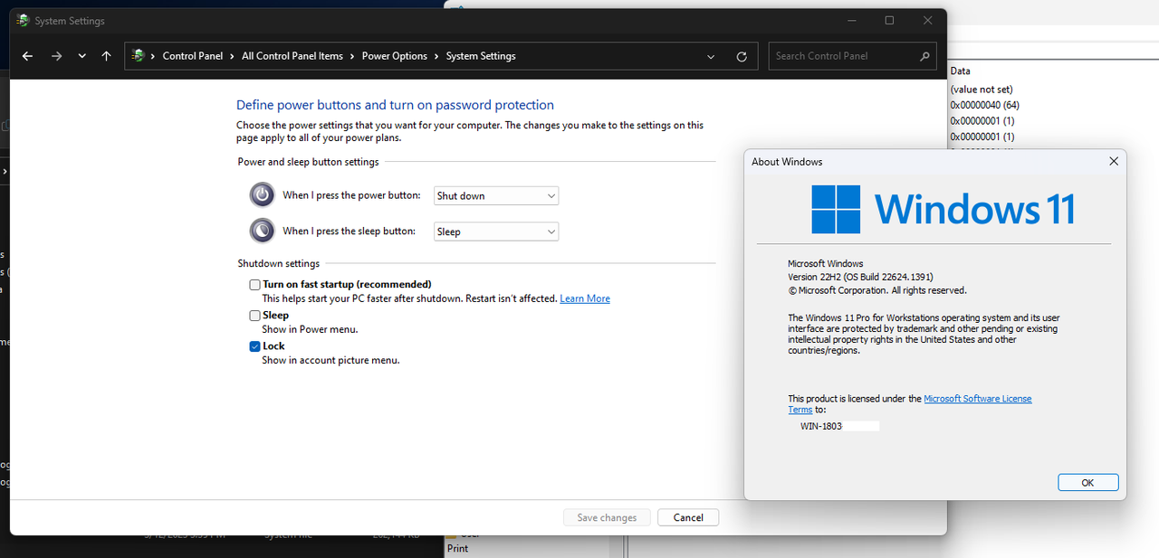Click 'Version 22H2 (OS Build 22624.1391)' text

pos(860,277)
